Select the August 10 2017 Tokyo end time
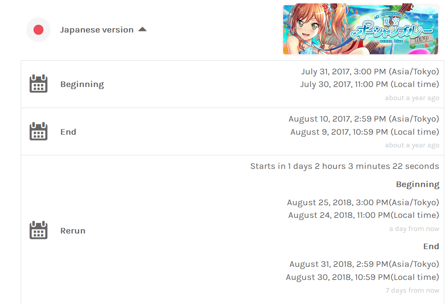This screenshot has width=448, height=304. [363, 119]
